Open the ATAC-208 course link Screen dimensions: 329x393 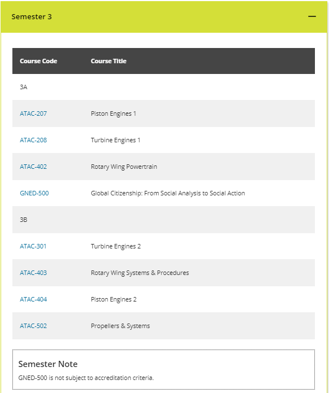click(33, 140)
